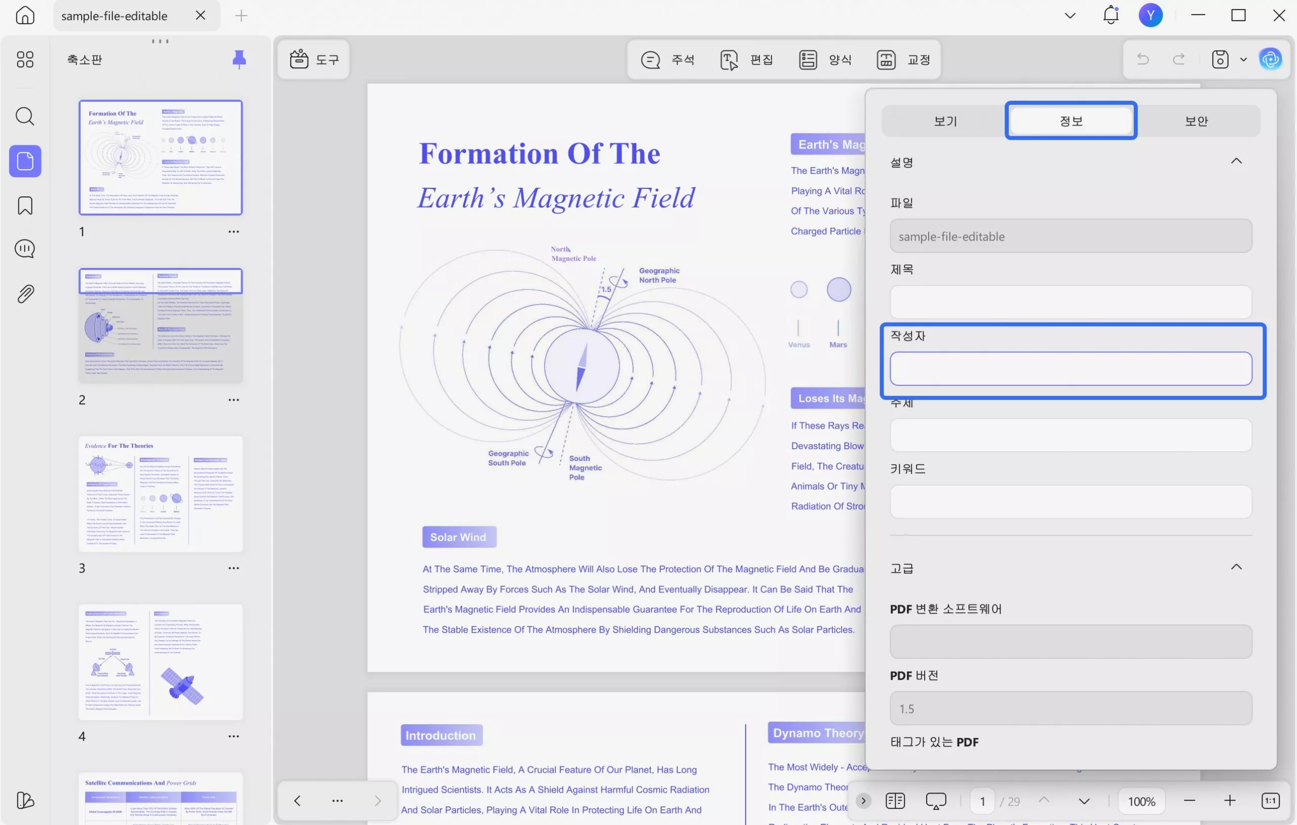Open the notifications bell
Screen dimensions: 1297x825
click(x=1111, y=15)
